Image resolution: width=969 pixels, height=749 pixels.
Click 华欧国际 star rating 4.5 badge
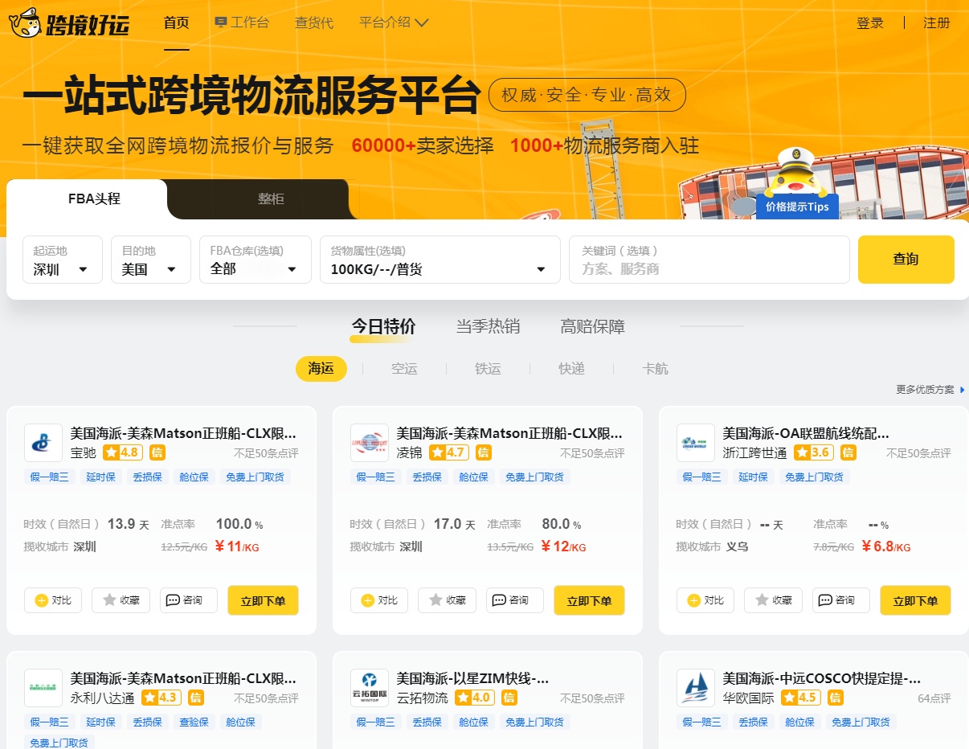(801, 698)
